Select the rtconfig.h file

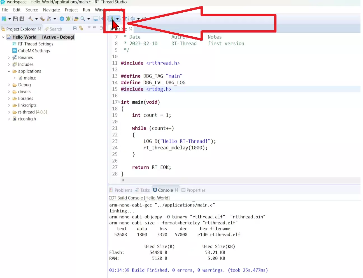point(27,119)
